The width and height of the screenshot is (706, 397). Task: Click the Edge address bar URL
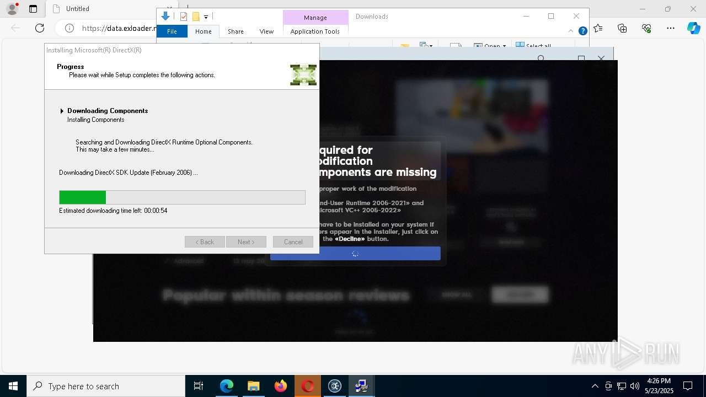click(119, 28)
